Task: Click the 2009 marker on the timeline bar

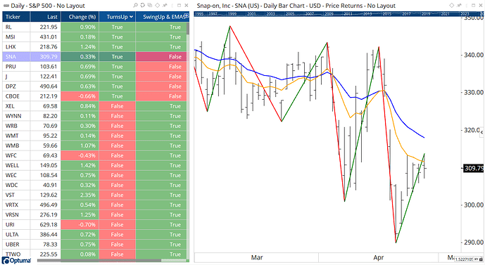Action: tap(329, 14)
